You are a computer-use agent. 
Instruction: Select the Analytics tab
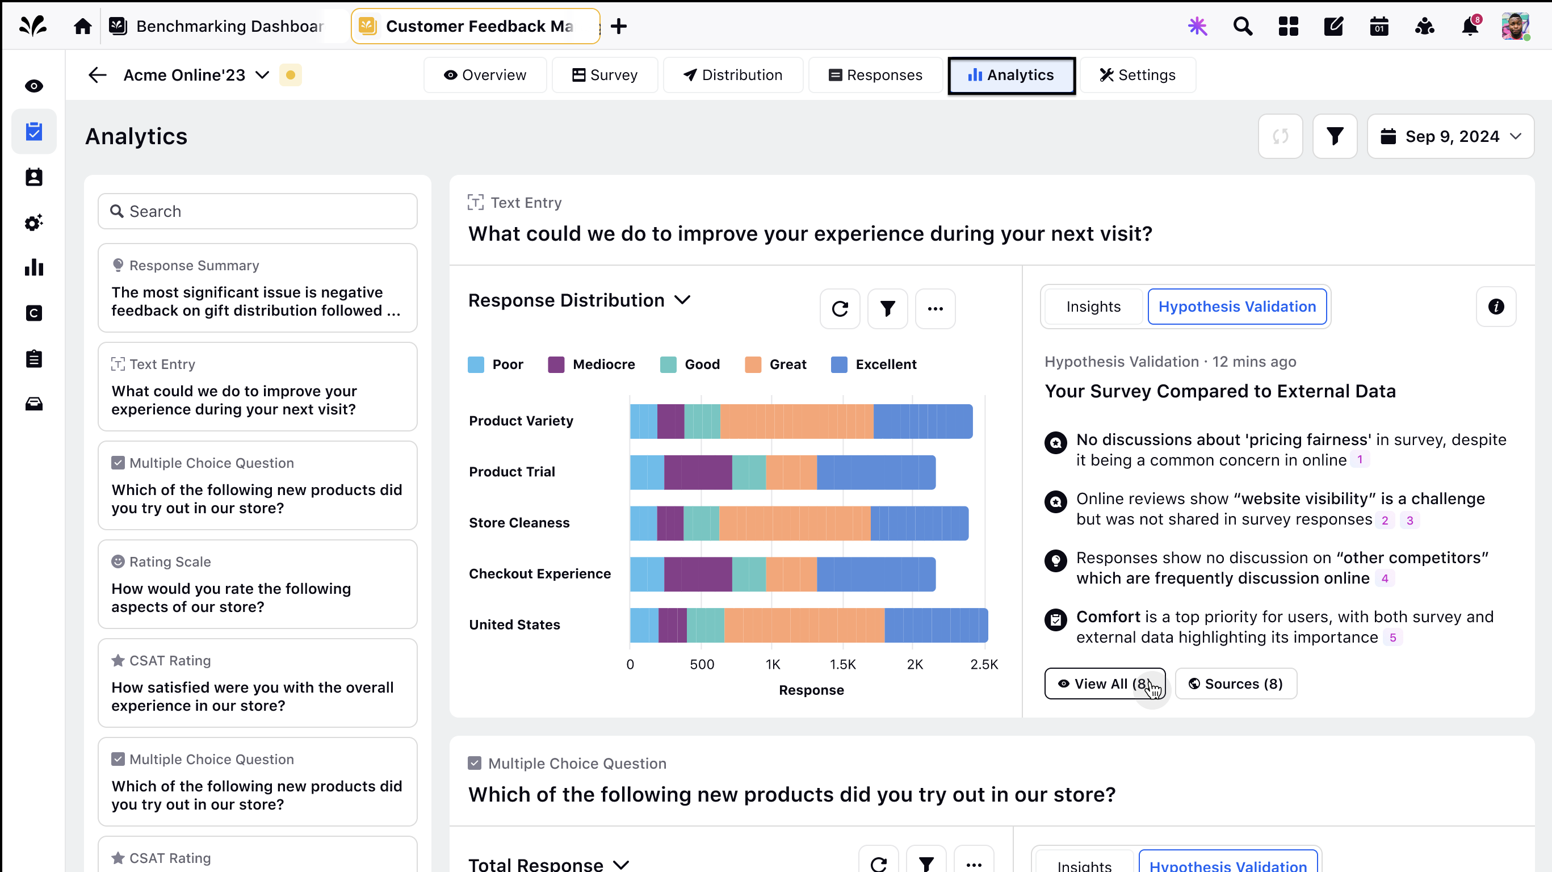click(1012, 76)
